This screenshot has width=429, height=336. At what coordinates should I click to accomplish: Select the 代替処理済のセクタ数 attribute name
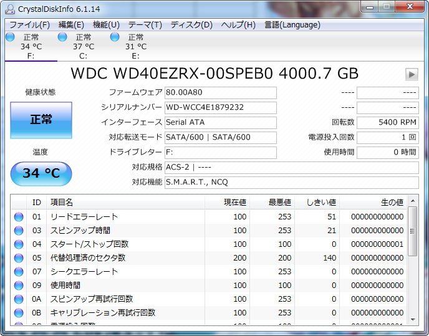[x=88, y=258]
